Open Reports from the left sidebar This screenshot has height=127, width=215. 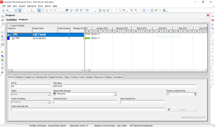tap(2, 40)
